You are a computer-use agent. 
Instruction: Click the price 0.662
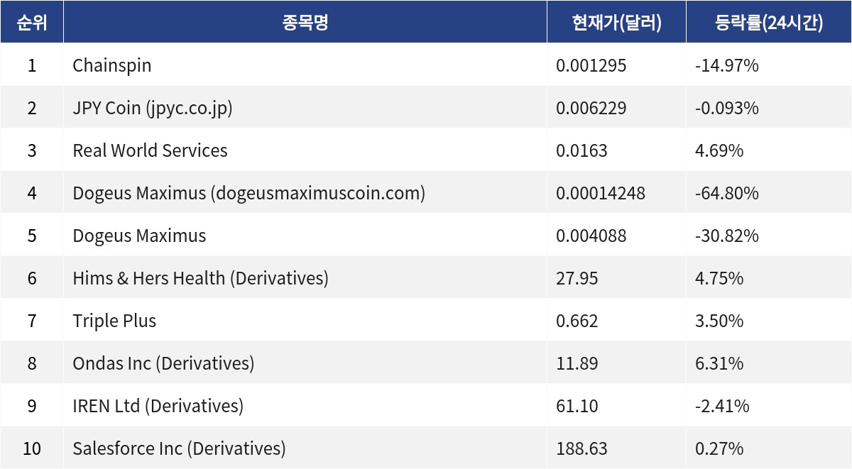(577, 321)
